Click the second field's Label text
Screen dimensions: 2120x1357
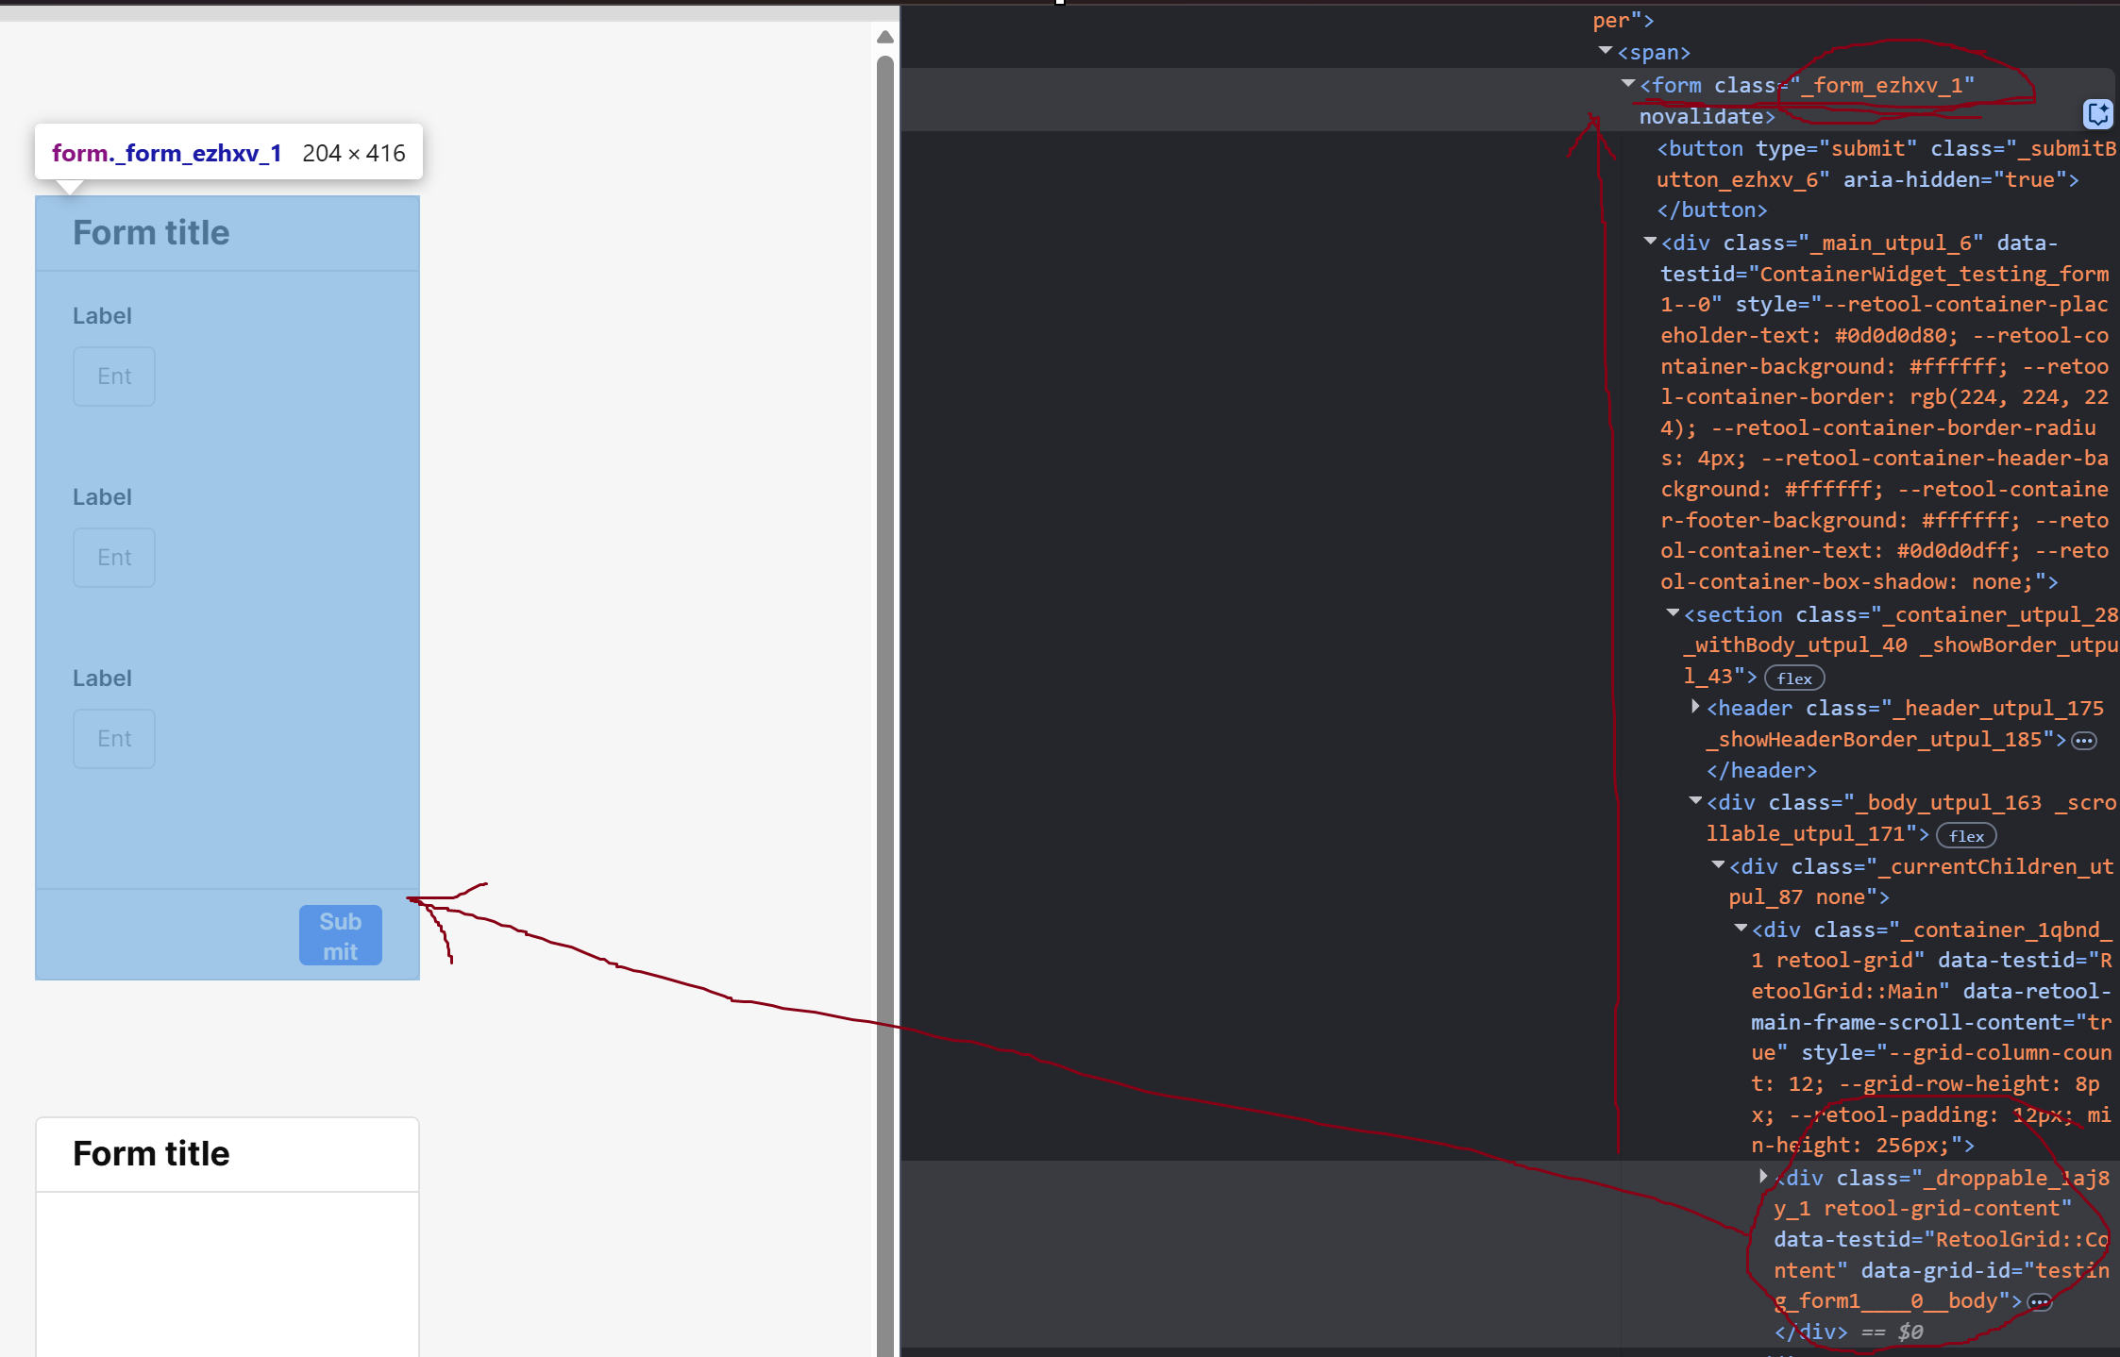(x=102, y=497)
